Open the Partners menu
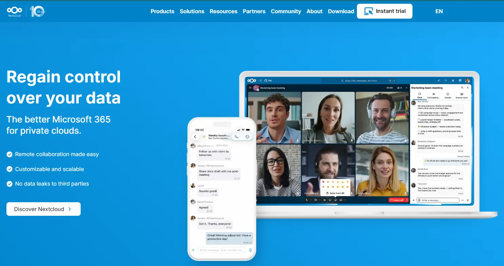 click(x=254, y=11)
